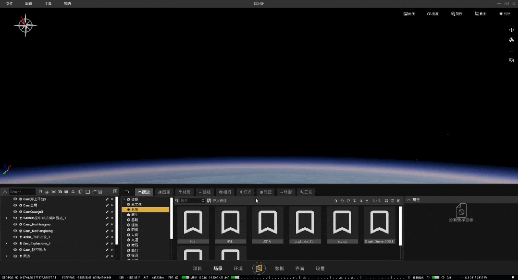Toggle visibility eye of Cam全局
This screenshot has width=518, height=280.
click(x=15, y=205)
